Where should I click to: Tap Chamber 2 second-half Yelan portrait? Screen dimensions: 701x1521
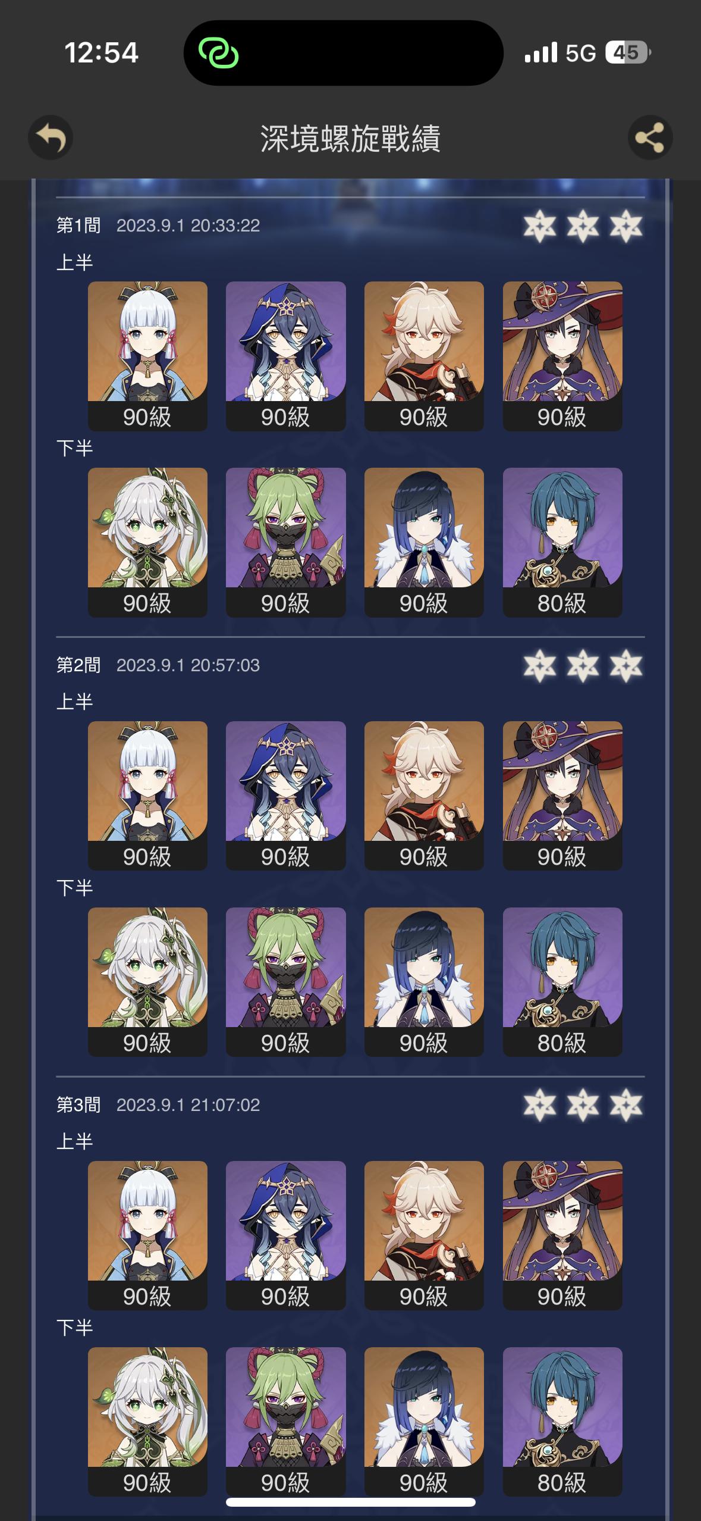pos(424,982)
